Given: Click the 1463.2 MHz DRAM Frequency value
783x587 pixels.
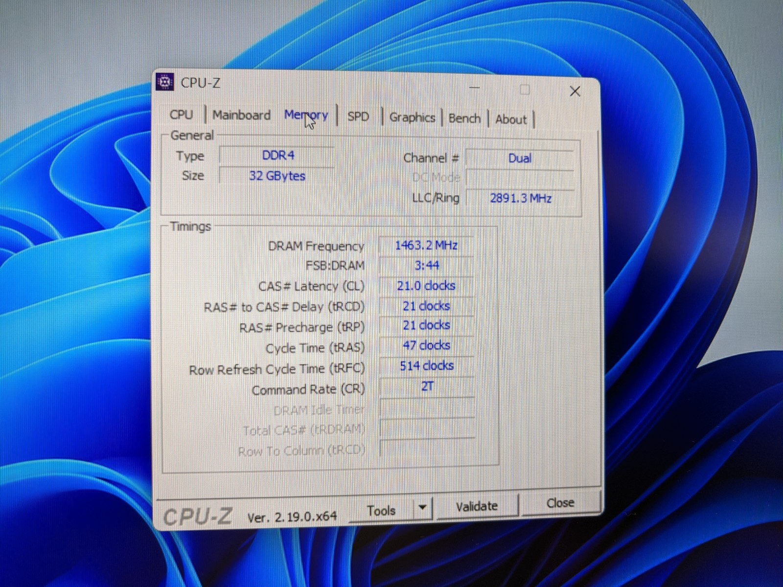Looking at the screenshot, I should (426, 245).
